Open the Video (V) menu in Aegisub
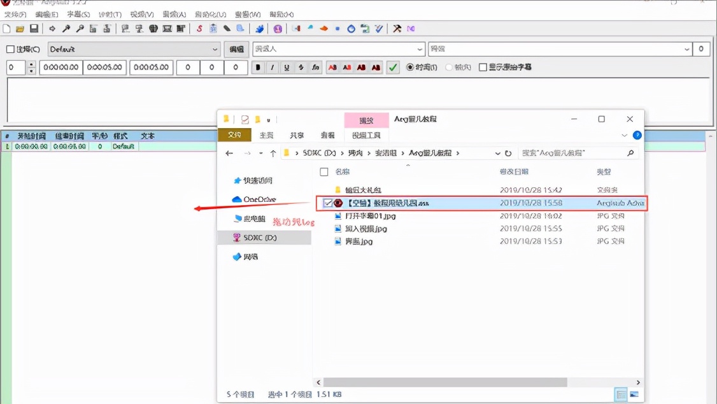717x404 pixels. click(x=142, y=15)
